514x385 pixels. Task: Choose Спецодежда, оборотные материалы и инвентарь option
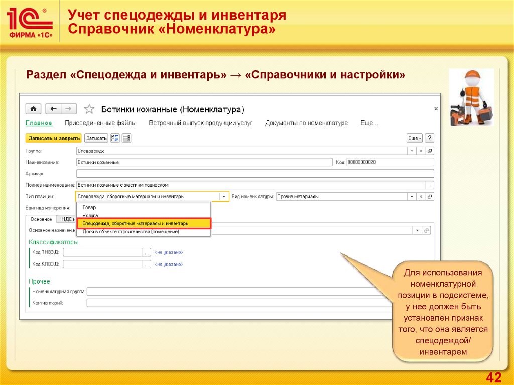tap(136, 223)
